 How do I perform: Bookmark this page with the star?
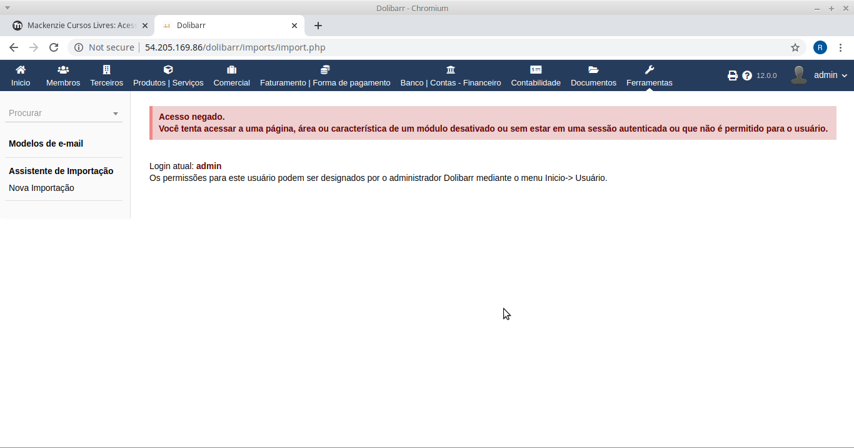point(795,47)
